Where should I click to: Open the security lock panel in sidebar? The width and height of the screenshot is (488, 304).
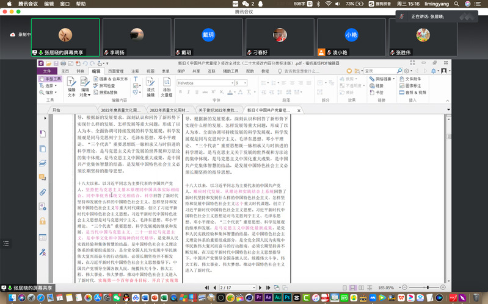click(43, 221)
